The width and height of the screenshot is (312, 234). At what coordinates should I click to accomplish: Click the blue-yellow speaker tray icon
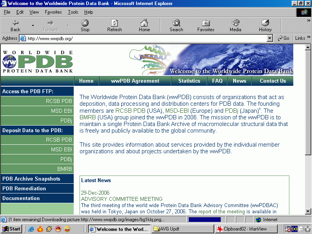pyautogui.click(x=294, y=229)
